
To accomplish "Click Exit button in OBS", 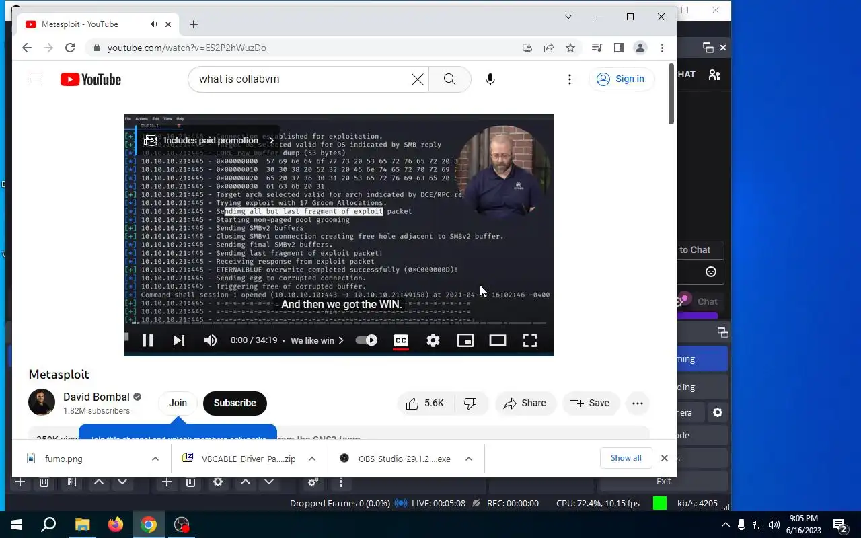I will 664,481.
